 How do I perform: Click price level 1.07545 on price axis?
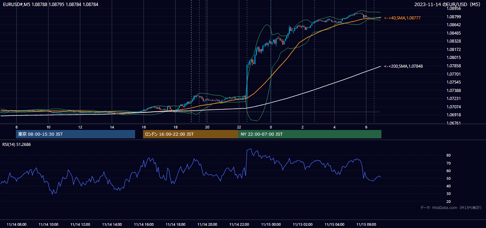pyautogui.click(x=454, y=82)
